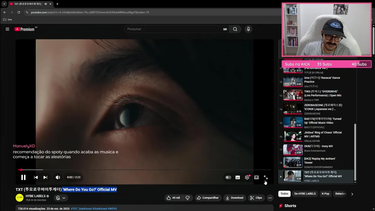Create a clip with Clipe button
Screen dimensions: 375x211
256,198
